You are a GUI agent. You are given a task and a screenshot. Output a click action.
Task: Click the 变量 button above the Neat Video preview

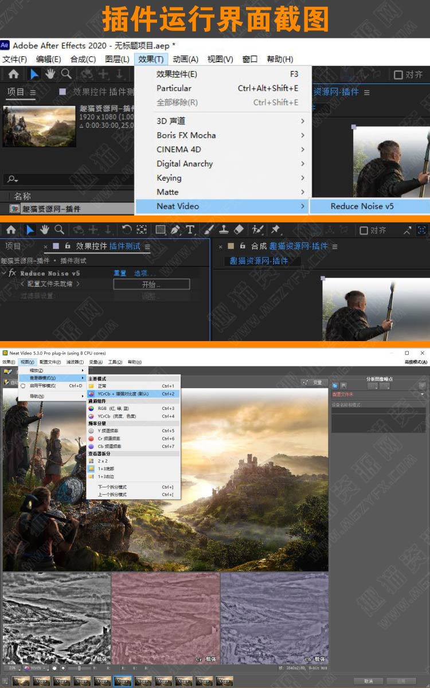pyautogui.click(x=313, y=382)
